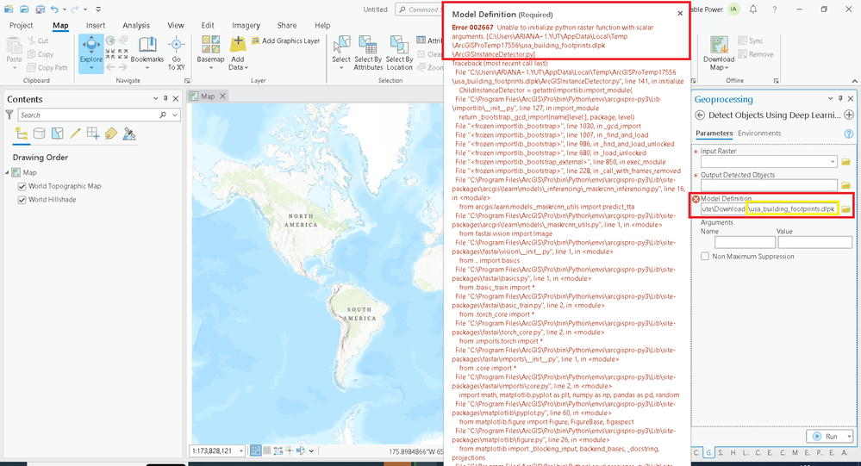Click the Geoprocessing help question-mark icon

[849, 134]
